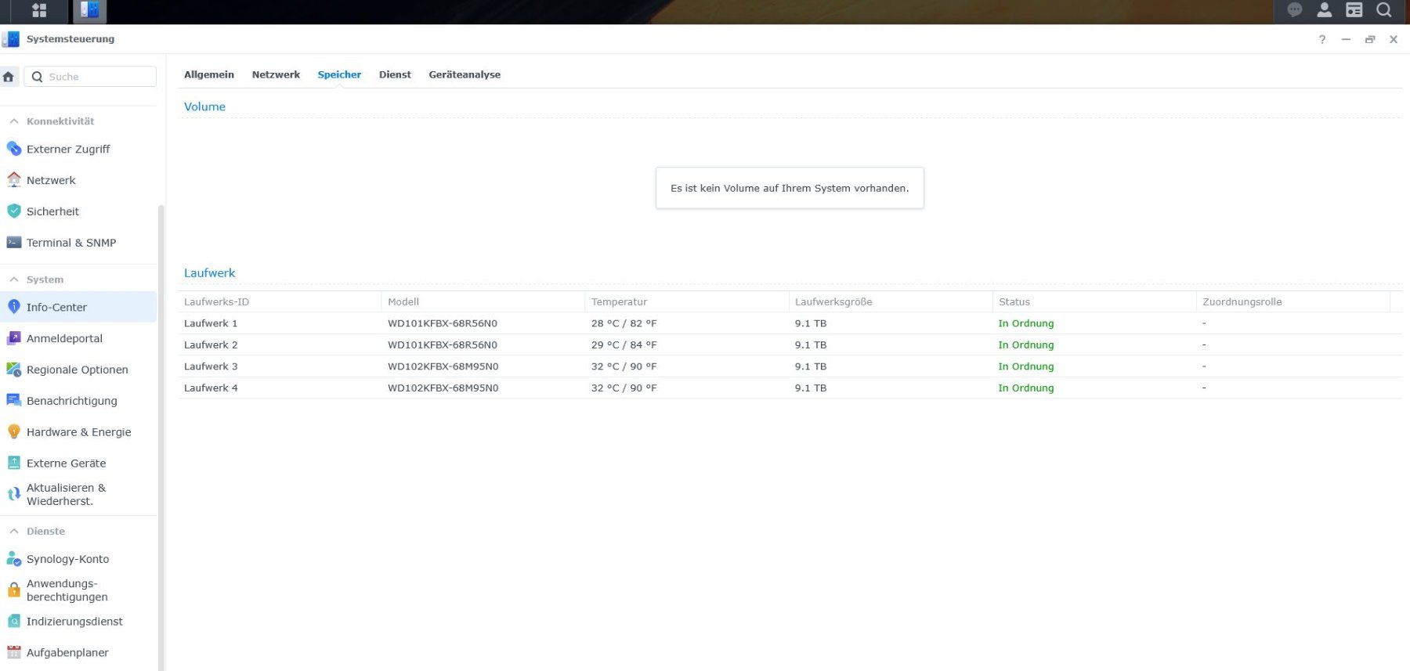The height and width of the screenshot is (671, 1410).
Task: Open the user account options icon
Action: (1325, 10)
